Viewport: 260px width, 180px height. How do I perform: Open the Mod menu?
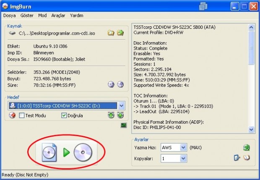(x=42, y=15)
